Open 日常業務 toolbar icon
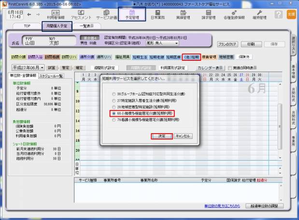 (x=157, y=15)
